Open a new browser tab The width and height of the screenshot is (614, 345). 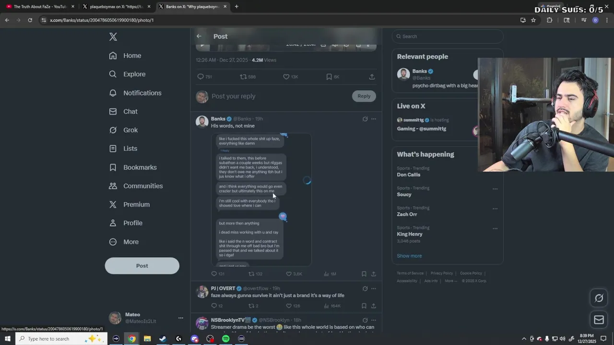tap(236, 7)
